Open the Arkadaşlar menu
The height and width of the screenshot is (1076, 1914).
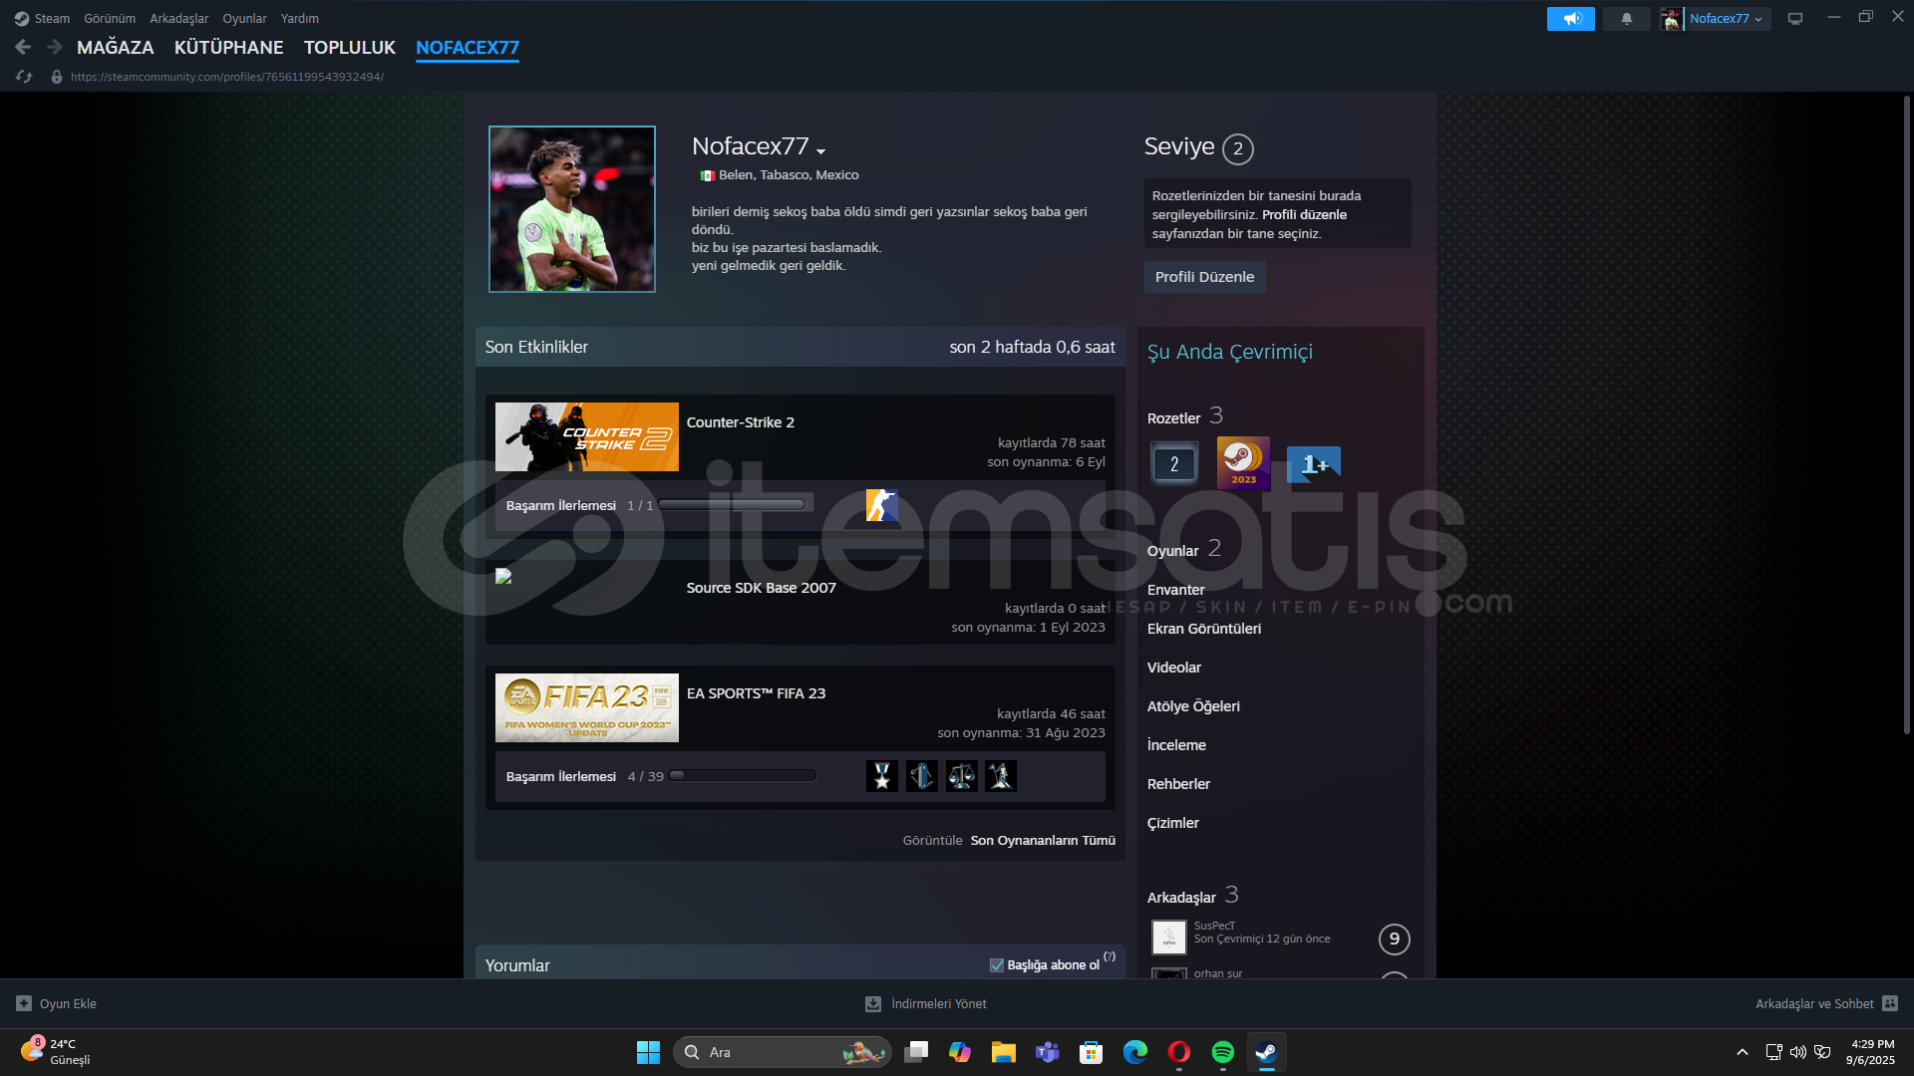(x=179, y=18)
